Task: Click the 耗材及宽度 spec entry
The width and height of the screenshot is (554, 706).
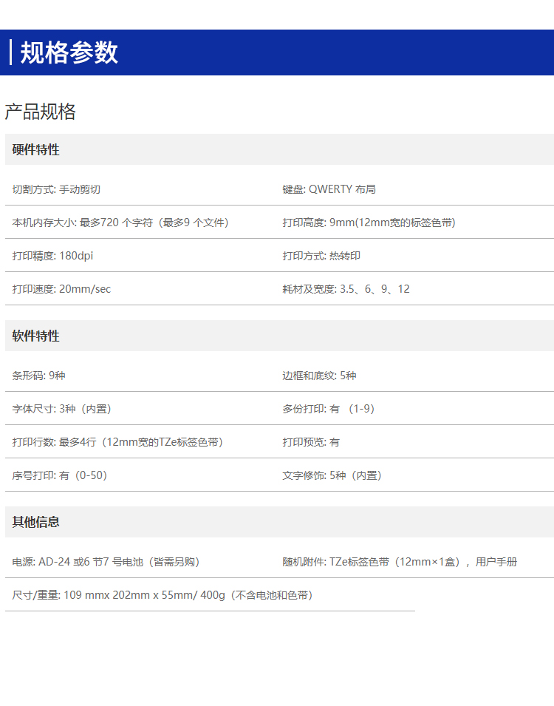Action: [x=346, y=289]
